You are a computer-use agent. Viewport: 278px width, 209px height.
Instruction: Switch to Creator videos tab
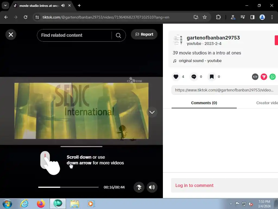click(267, 103)
